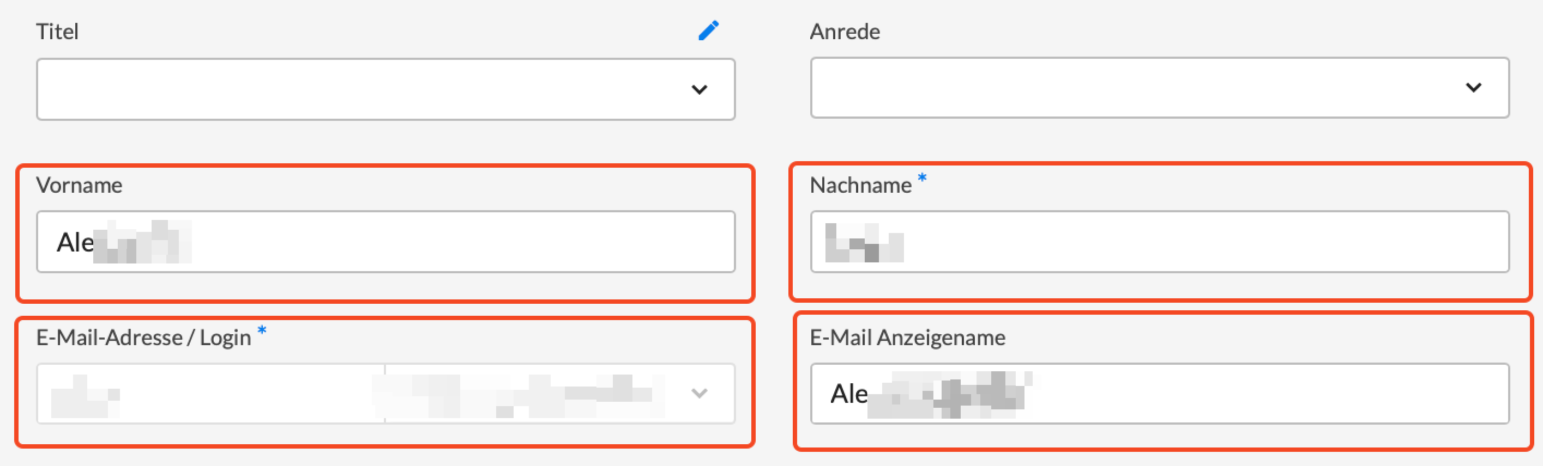
Task: Click the E-Mail-Adresse required asterisk
Action: click(262, 330)
